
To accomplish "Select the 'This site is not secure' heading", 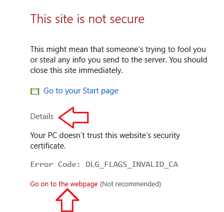I will 87,19.
